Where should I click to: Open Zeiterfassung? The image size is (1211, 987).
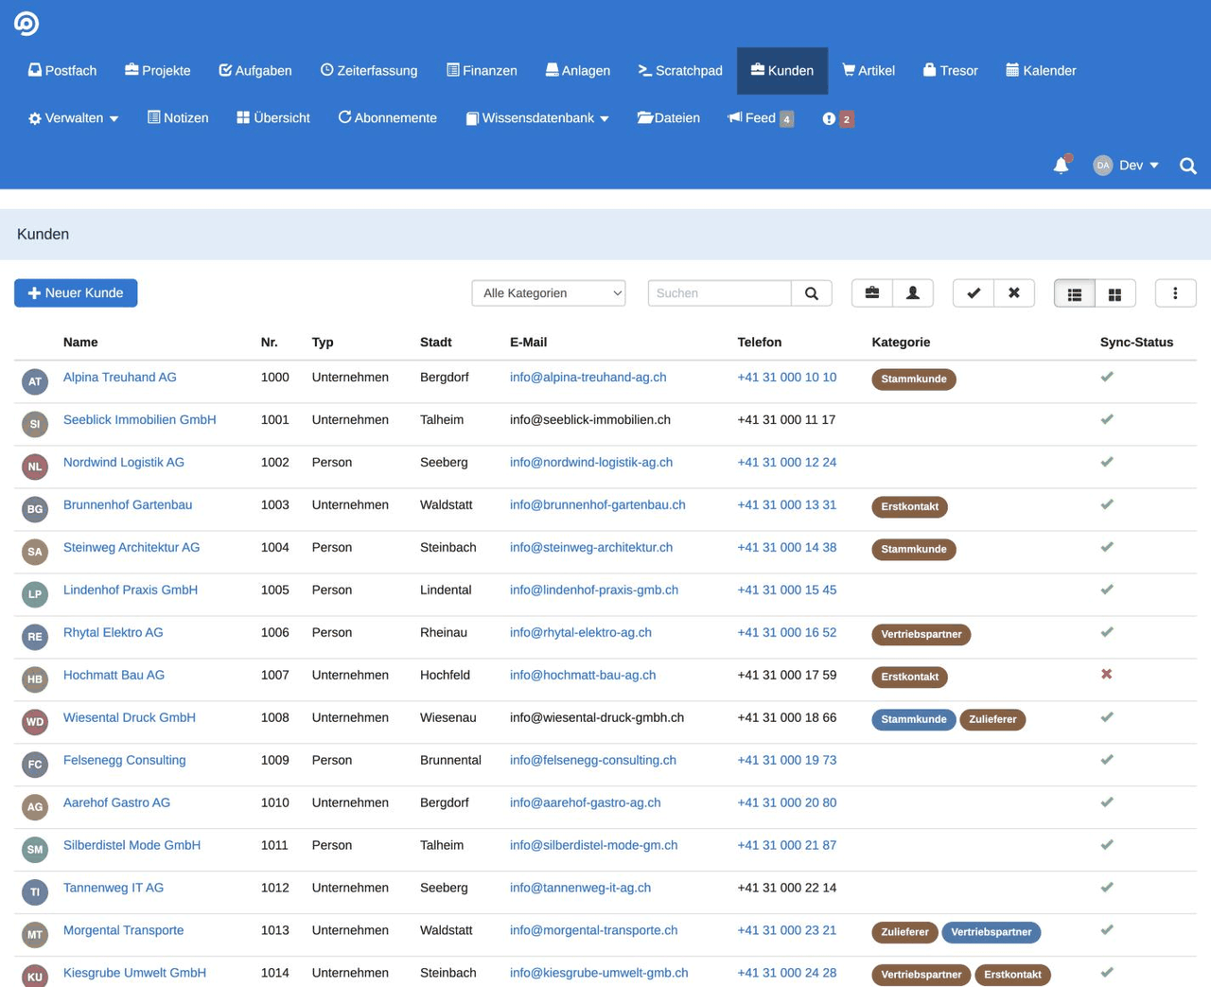369,71
